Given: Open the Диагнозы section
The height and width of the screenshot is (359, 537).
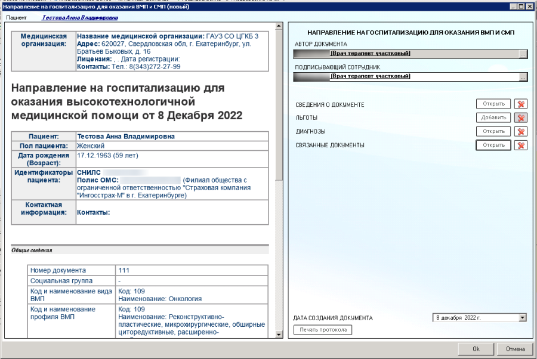Looking at the screenshot, I should coord(493,131).
